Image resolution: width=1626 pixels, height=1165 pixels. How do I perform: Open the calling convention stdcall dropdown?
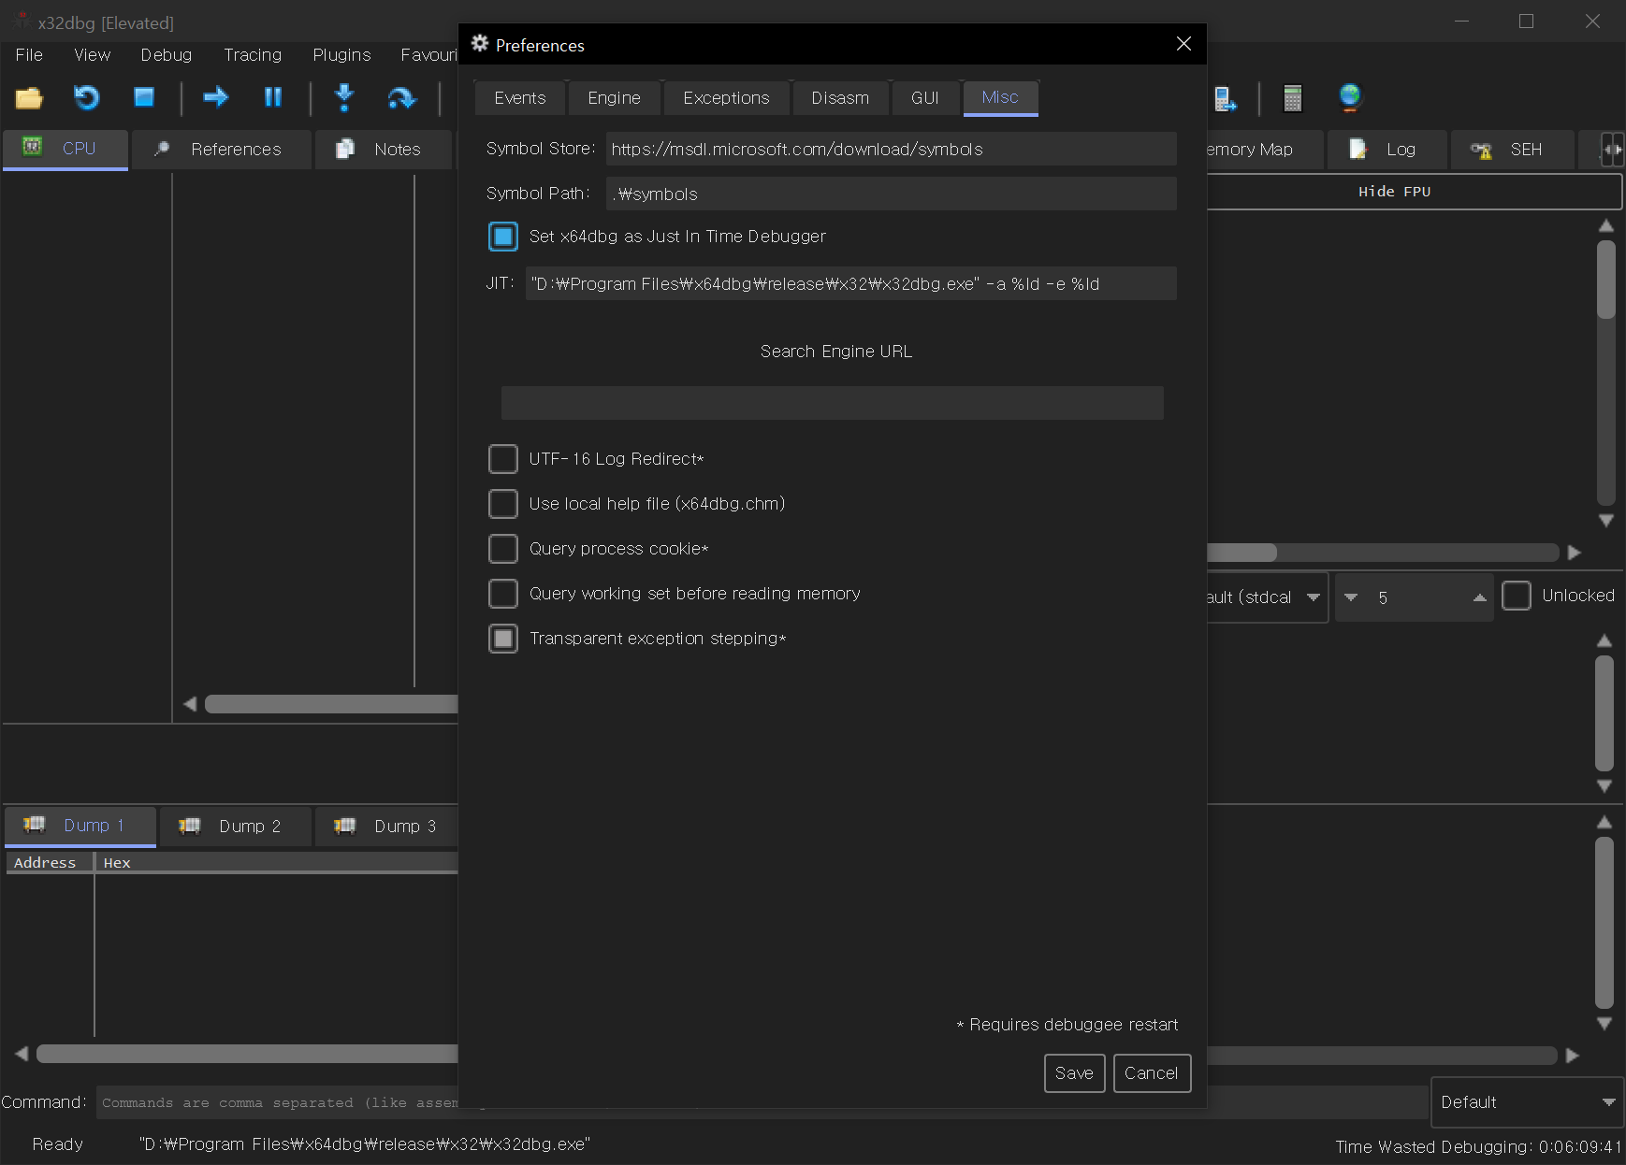point(1267,597)
